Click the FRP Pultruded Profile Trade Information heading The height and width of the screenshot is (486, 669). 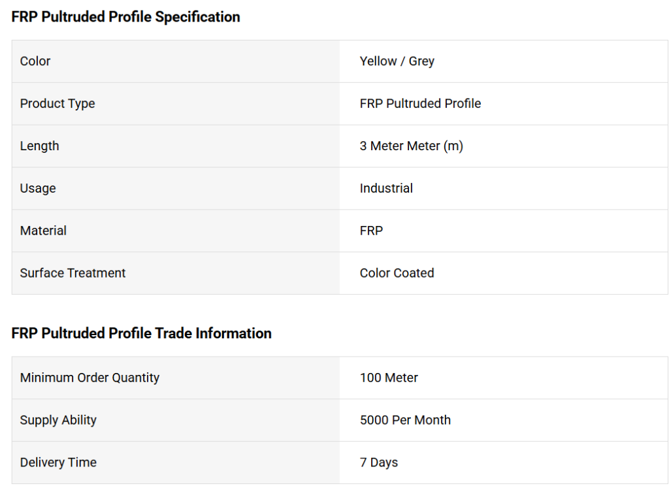tap(141, 333)
